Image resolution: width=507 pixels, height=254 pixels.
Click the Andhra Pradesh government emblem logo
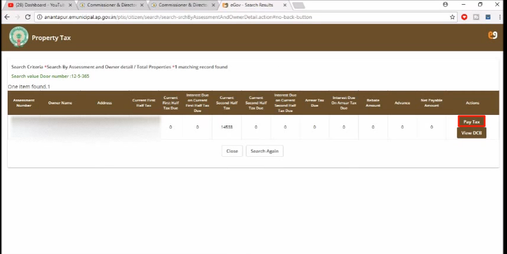pyautogui.click(x=18, y=37)
